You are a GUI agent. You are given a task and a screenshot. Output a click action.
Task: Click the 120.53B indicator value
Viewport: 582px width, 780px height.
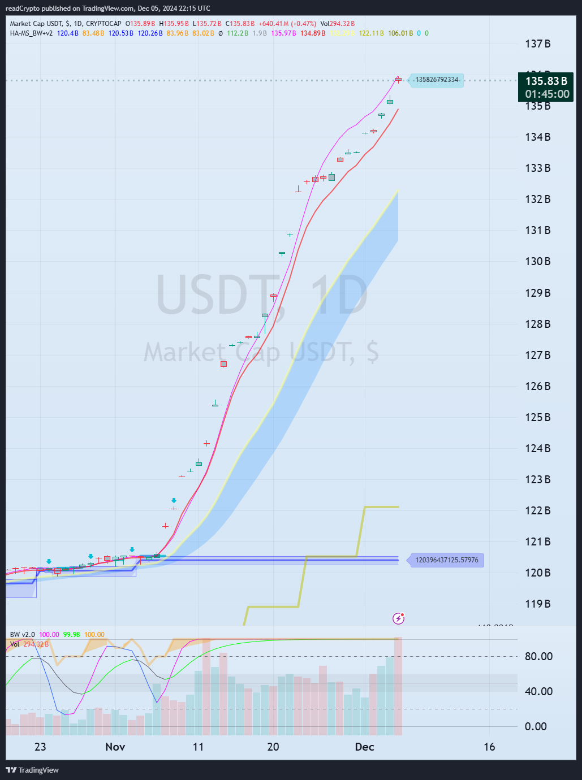(121, 33)
